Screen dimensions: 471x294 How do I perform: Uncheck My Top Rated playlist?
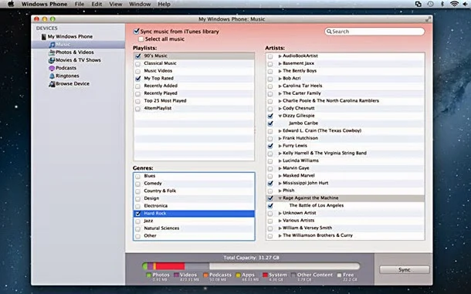point(138,79)
